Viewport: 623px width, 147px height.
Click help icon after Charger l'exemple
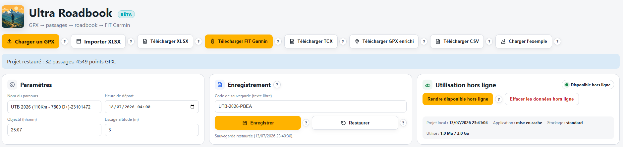coord(557,41)
